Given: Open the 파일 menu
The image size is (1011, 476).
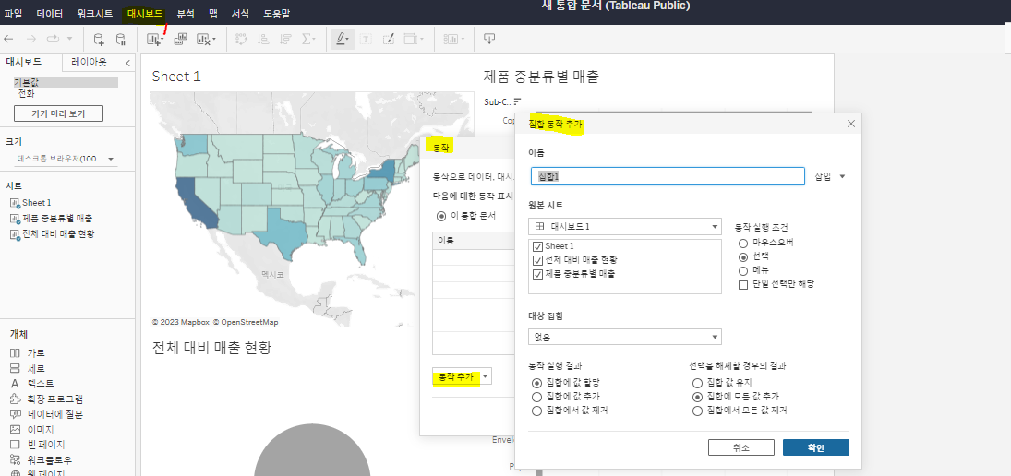Looking at the screenshot, I should [x=13, y=13].
